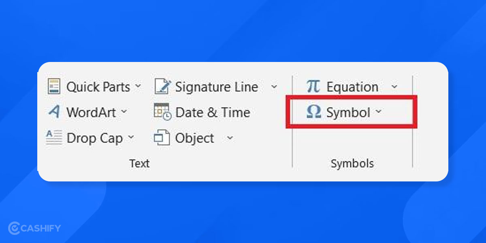This screenshot has width=486, height=243.
Task: Open the Equation dropdown chevron
Action: [395, 86]
